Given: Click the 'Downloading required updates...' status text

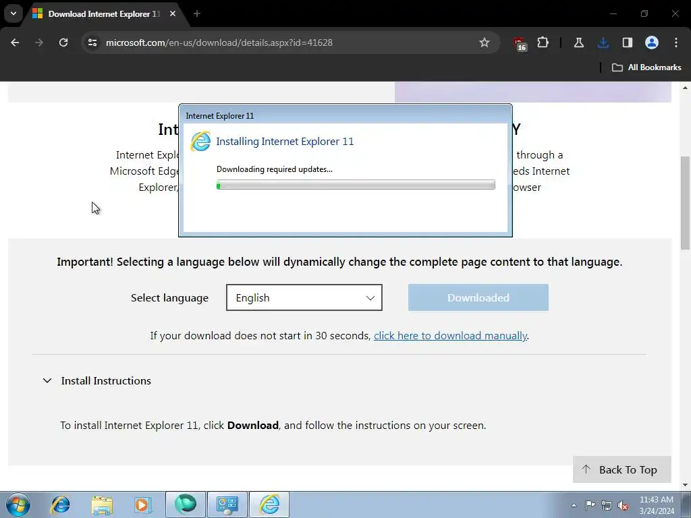Looking at the screenshot, I should click(x=275, y=169).
